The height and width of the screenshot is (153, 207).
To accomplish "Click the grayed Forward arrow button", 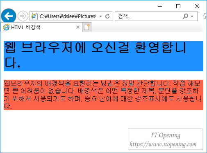I will [x=23, y=16].
